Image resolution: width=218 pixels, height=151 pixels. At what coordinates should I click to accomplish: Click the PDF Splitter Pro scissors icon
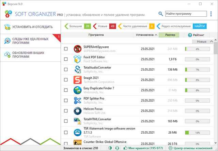click(x=77, y=101)
